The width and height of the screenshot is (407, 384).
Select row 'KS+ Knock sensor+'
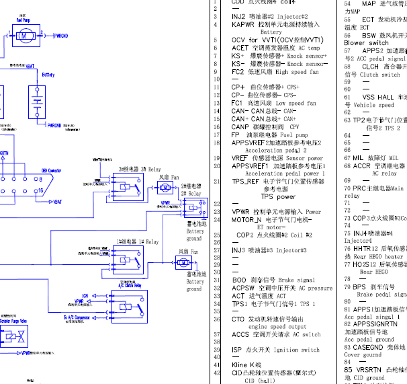click(x=279, y=56)
